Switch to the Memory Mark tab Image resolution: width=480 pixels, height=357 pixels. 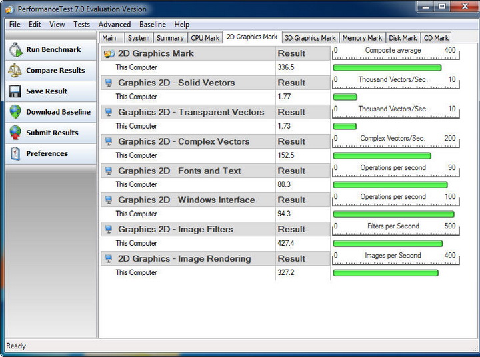(x=362, y=38)
